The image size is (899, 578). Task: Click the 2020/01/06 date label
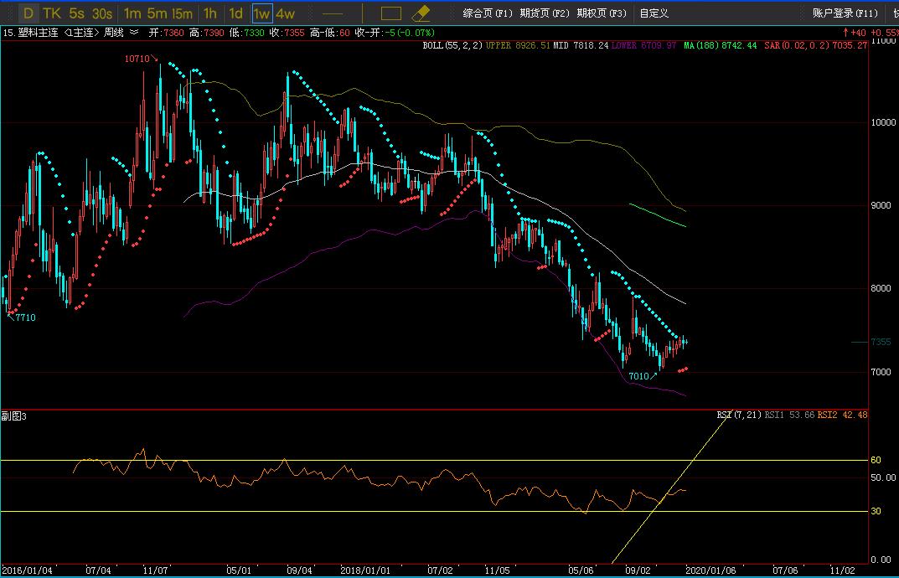(x=710, y=571)
